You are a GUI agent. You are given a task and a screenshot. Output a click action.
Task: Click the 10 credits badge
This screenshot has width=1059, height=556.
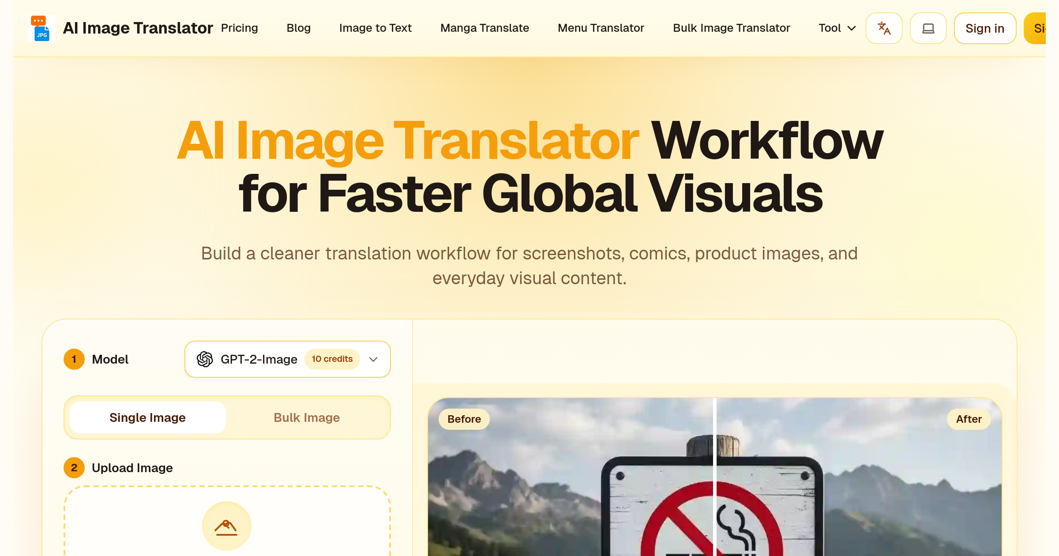tap(332, 359)
